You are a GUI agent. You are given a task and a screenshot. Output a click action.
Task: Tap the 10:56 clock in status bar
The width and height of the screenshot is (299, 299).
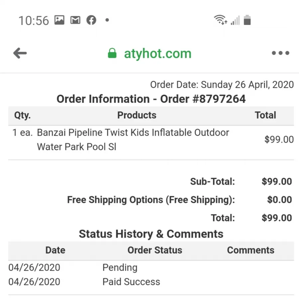pyautogui.click(x=34, y=20)
